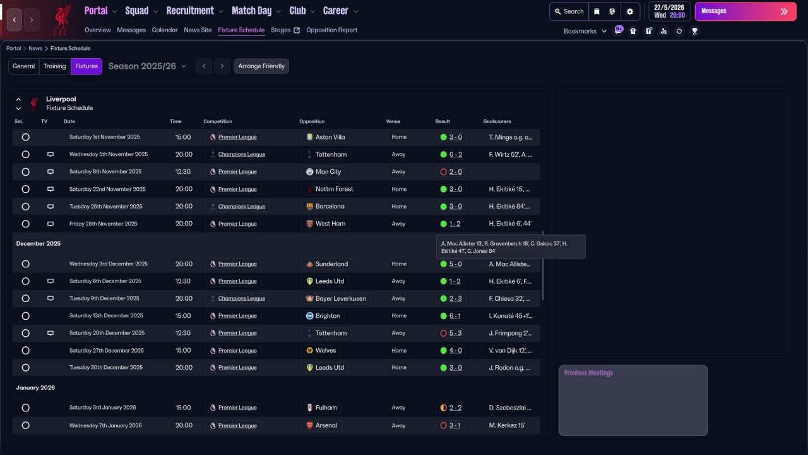Open the Season 2025/26 dropdown

[x=148, y=66]
